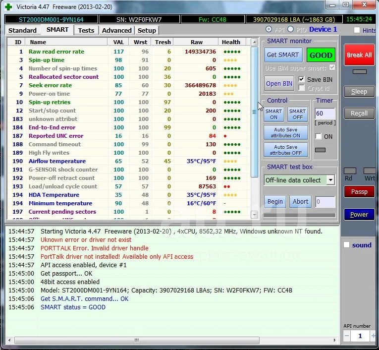Turn SMART OFF in Control
This screenshot has width=379, height=350.
[x=298, y=114]
